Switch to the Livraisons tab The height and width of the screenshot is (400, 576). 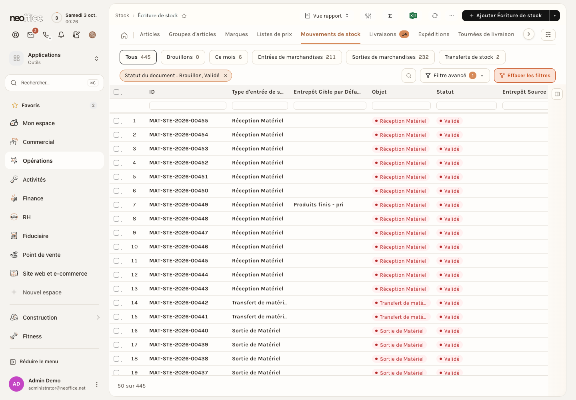pyautogui.click(x=389, y=34)
